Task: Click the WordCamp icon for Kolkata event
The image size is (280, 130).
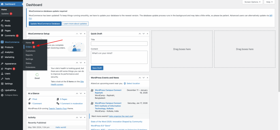Action: (92, 103)
